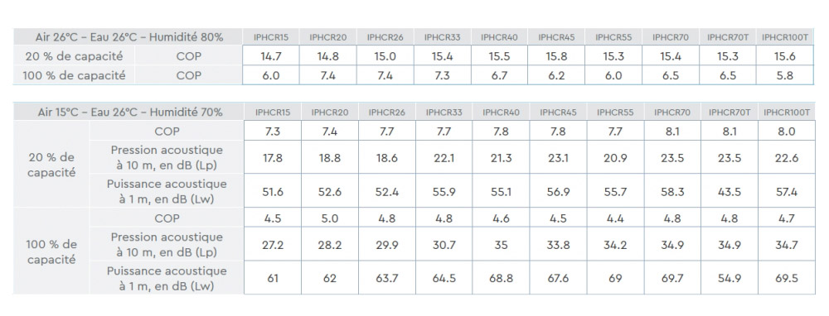Select the 15.8 COP value under IPHCR45

click(556, 56)
